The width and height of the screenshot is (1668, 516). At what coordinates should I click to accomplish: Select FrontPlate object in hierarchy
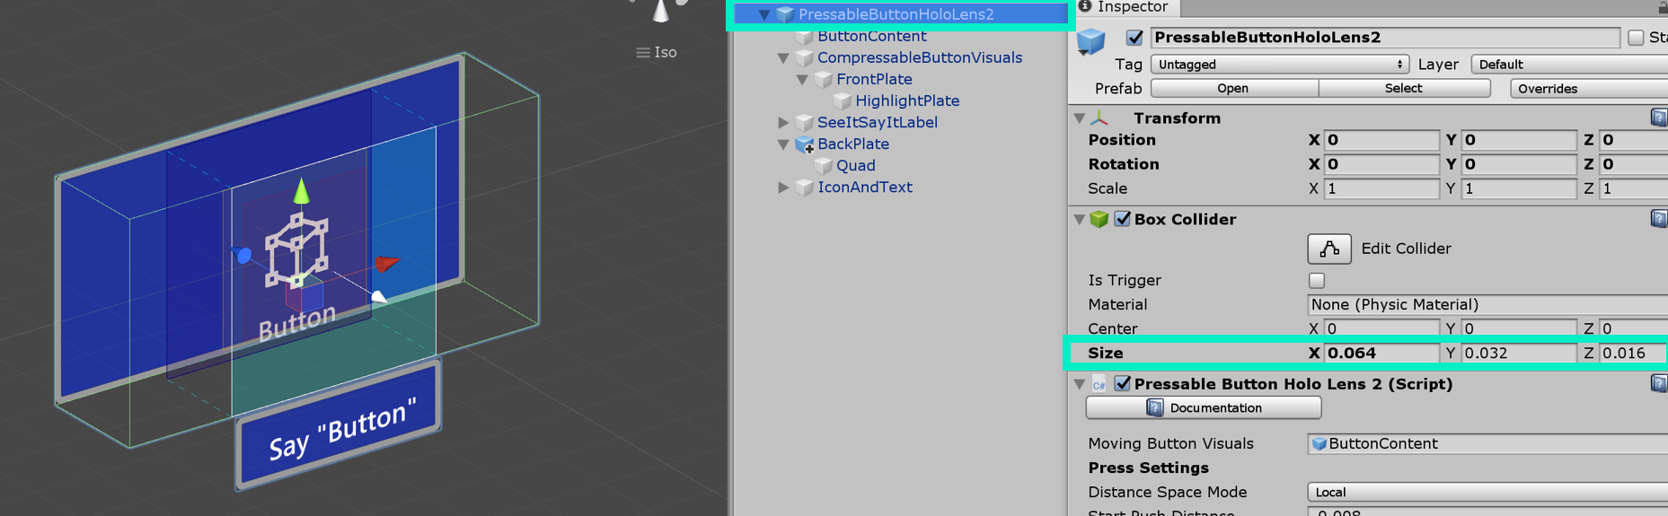point(874,79)
